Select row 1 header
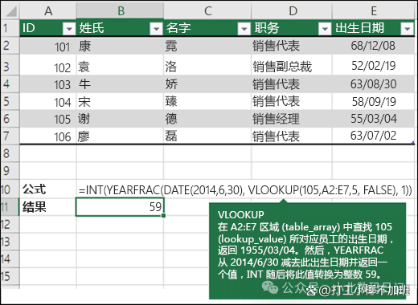418x305 pixels. click(10, 28)
